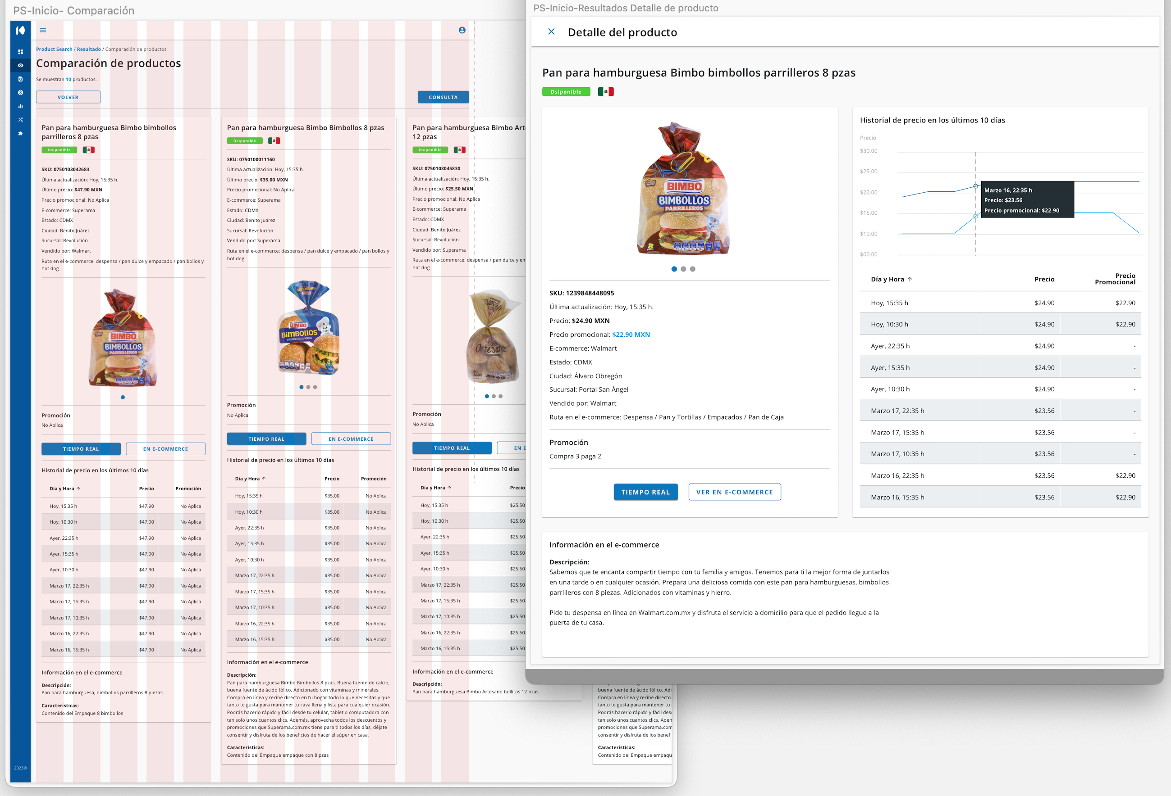This screenshot has width=1171, height=796.
Task: Select the shuffle arrows sidebar icon
Action: tap(21, 120)
